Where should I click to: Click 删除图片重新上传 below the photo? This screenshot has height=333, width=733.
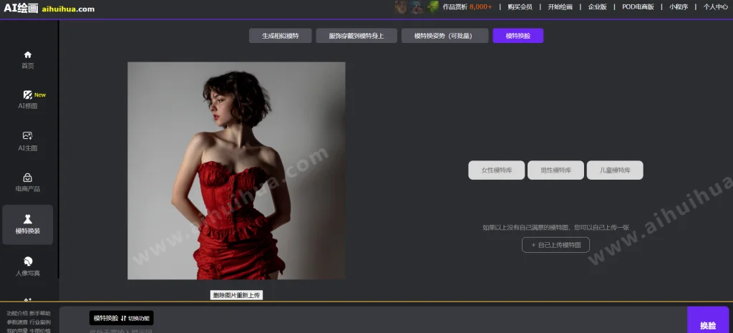[x=236, y=295]
